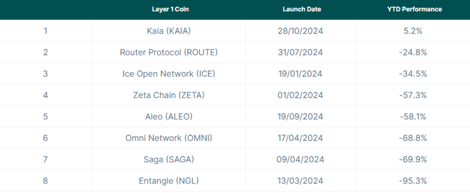Click the Ice Open Network (ICE) name
Viewport: 470px width, 193px height.
(x=168, y=74)
